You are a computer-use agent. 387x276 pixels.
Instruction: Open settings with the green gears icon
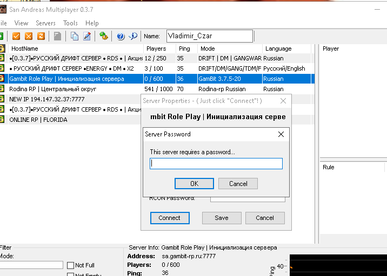104,36
